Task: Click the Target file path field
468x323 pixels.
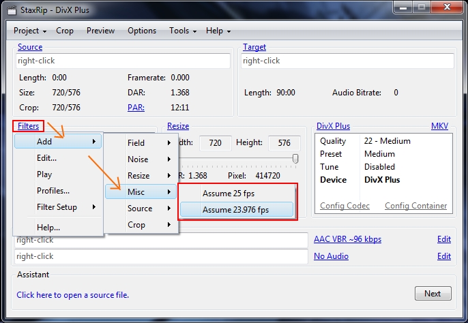Action: coord(347,61)
